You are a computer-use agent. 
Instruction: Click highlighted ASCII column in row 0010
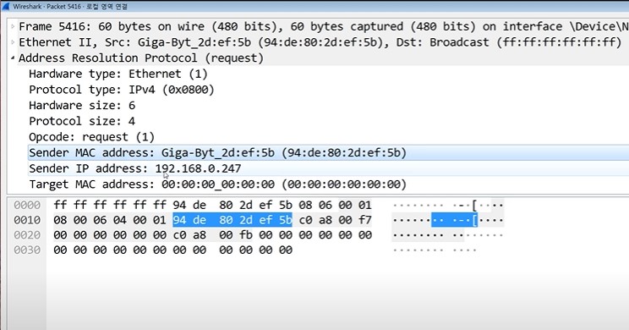tap(454, 220)
